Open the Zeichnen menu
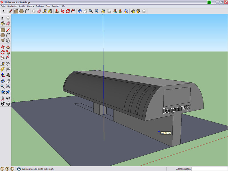Viewport: 228px width, 171px height. pyautogui.click(x=40, y=6)
